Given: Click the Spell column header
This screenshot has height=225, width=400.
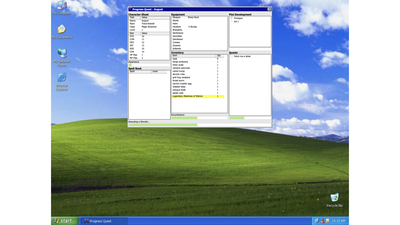Looking at the screenshot, I should point(140,72).
